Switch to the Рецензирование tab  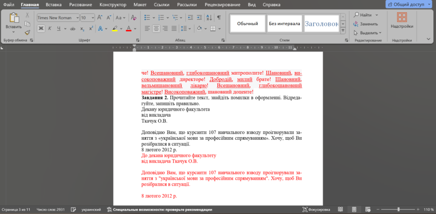(222, 5)
